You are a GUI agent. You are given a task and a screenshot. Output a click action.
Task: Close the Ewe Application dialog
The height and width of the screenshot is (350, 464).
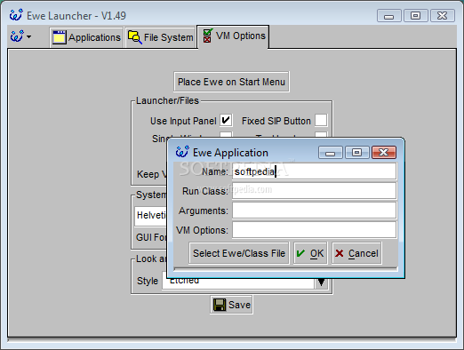coord(384,153)
